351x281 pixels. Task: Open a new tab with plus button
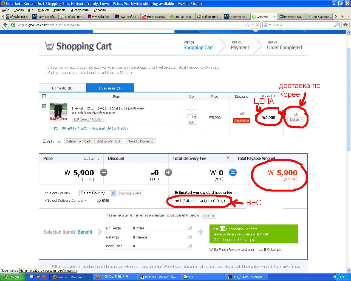point(343,16)
